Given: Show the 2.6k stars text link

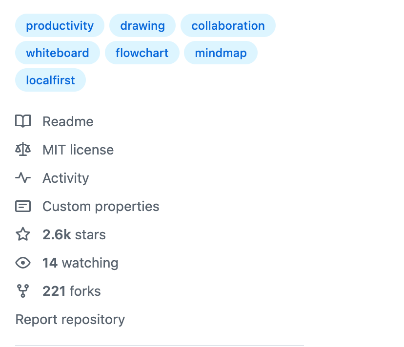Looking at the screenshot, I should (74, 234).
